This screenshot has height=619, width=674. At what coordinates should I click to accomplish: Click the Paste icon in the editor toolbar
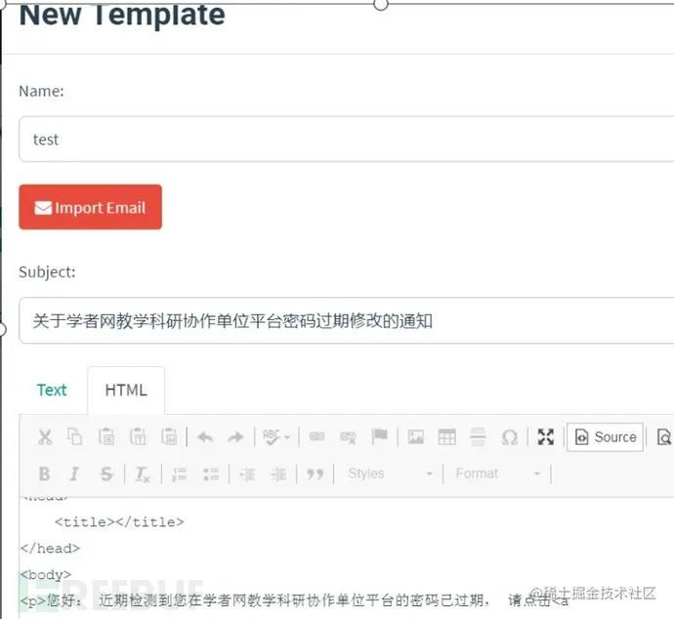point(106,436)
